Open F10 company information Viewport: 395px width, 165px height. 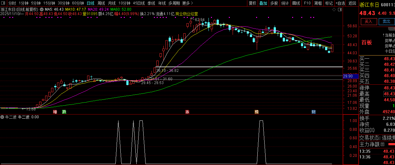[x=307, y=3]
